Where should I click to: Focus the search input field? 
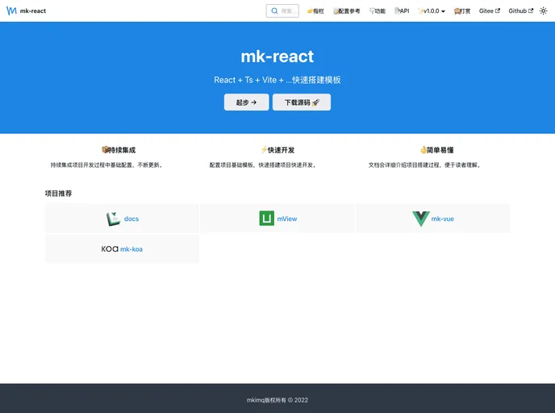tap(288, 11)
